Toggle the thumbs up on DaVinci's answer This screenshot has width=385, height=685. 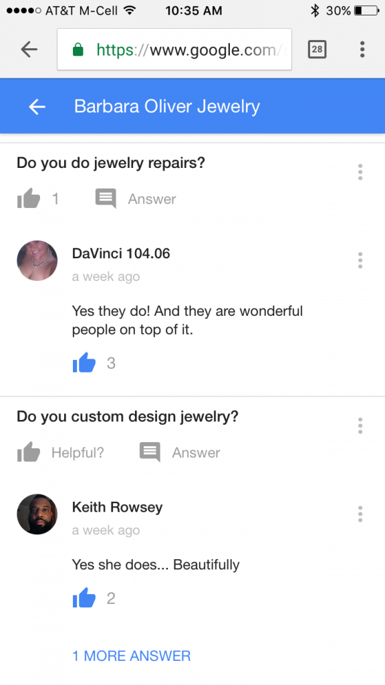click(84, 363)
